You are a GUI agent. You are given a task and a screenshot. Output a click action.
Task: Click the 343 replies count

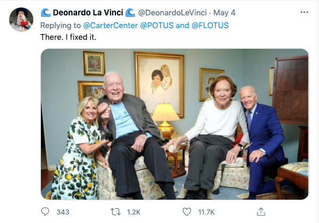[63, 212]
